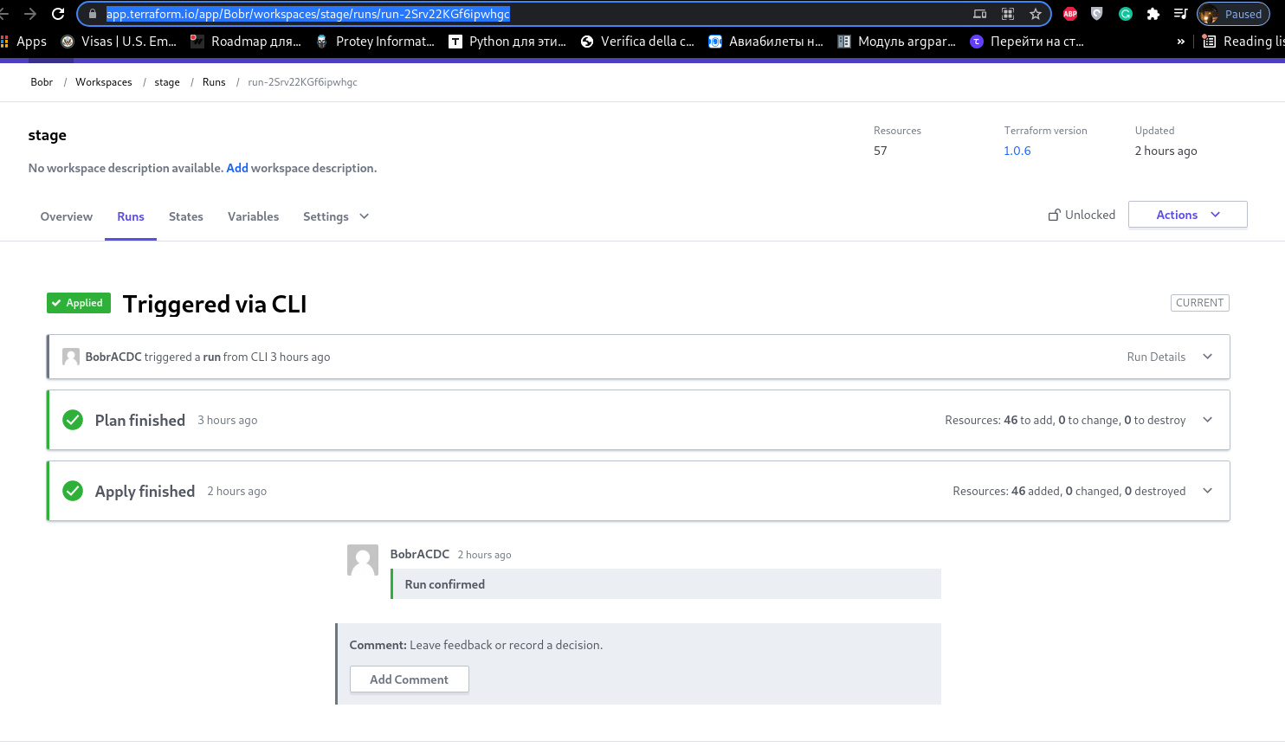Click the Add Comment button

[410, 679]
